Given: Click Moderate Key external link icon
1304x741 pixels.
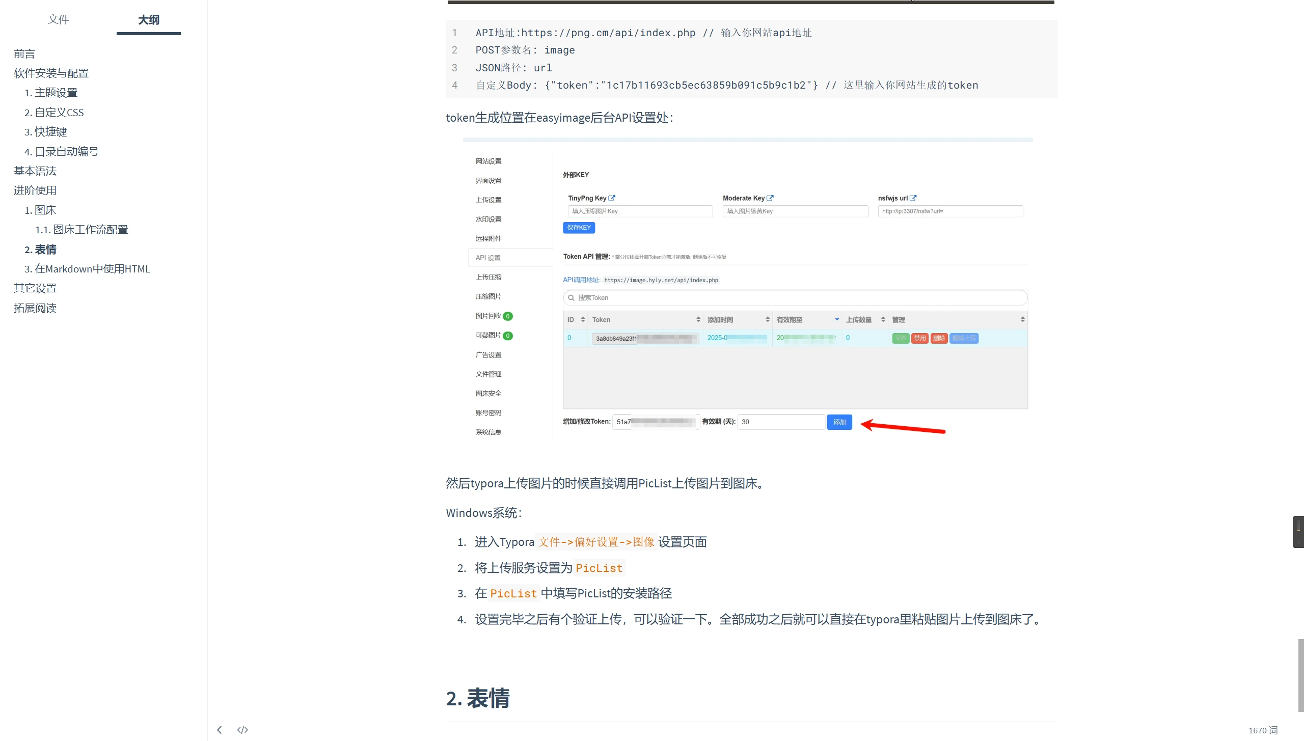Looking at the screenshot, I should 770,198.
